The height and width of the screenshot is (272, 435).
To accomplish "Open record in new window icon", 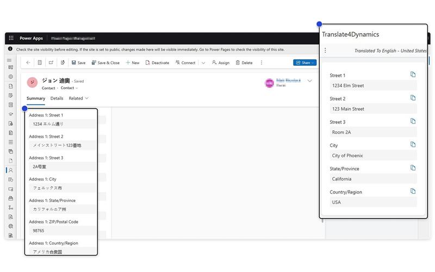I will coord(51,63).
